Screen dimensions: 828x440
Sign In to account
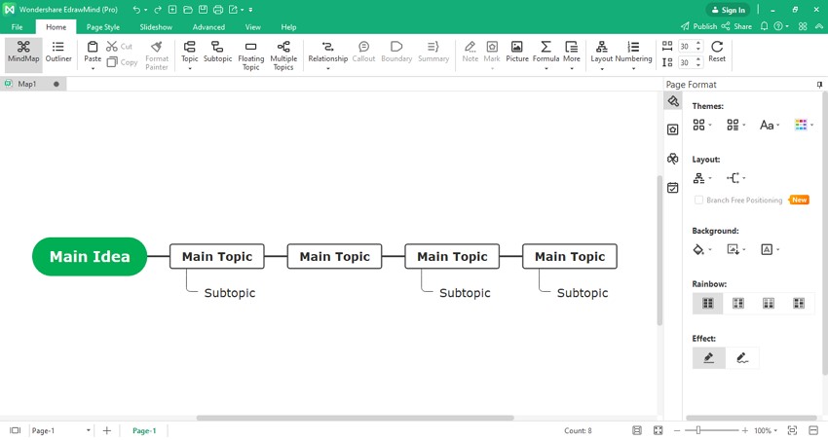point(728,10)
